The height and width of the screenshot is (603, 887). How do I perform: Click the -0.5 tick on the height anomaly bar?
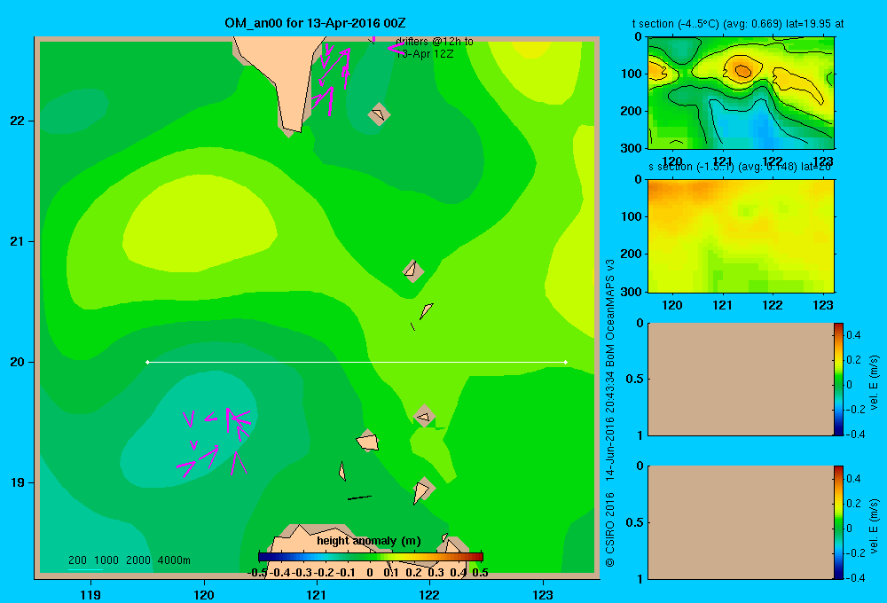pyautogui.click(x=257, y=573)
